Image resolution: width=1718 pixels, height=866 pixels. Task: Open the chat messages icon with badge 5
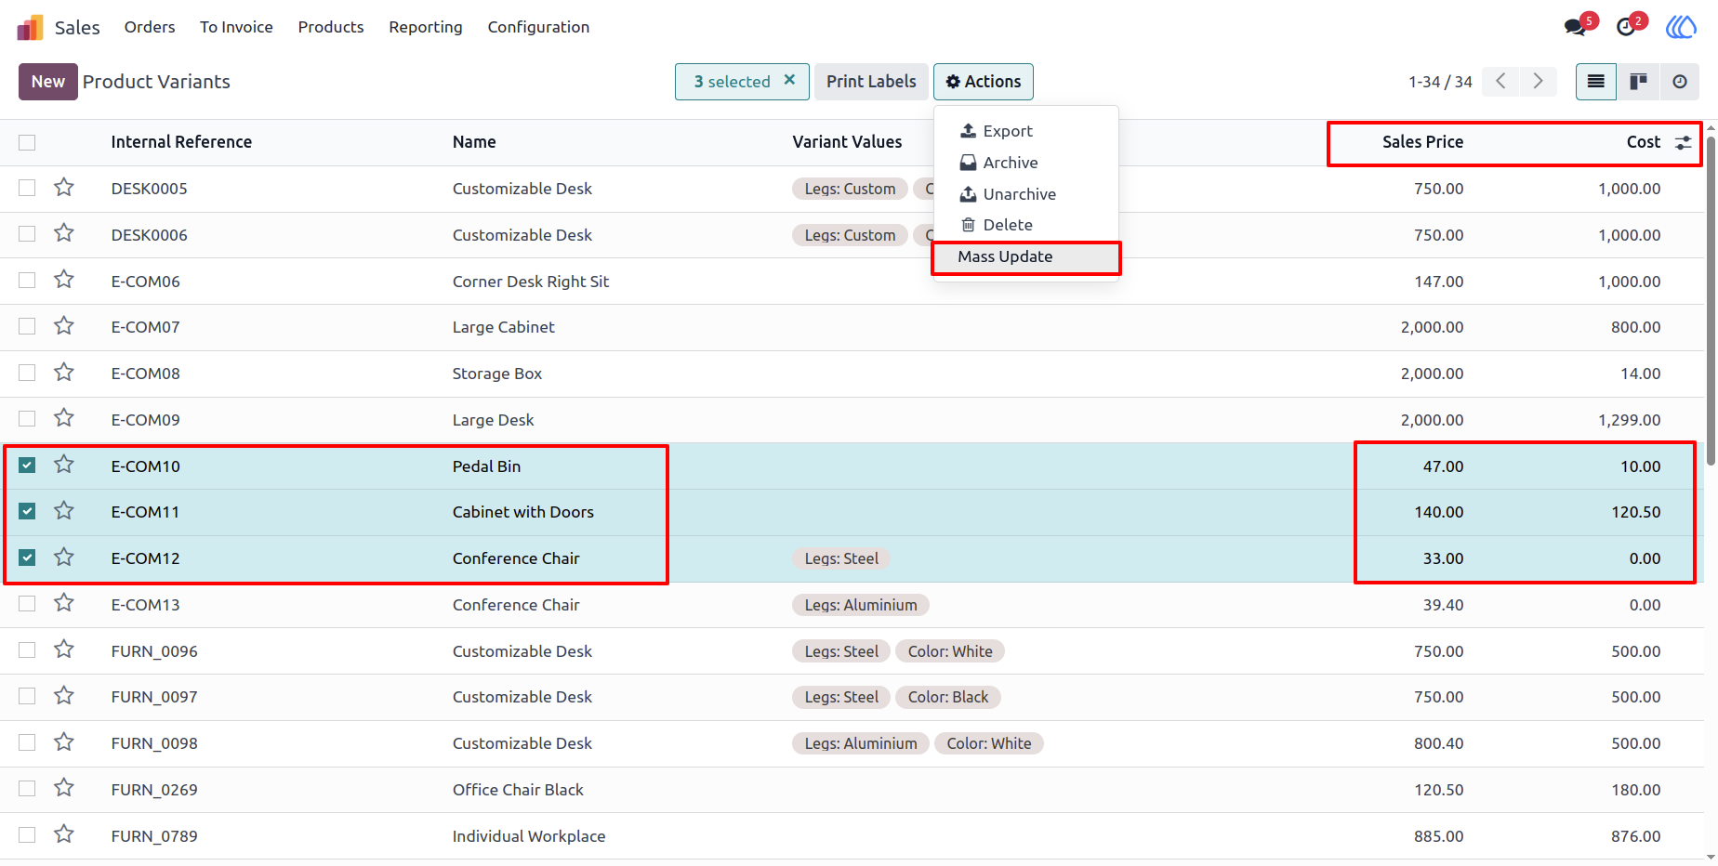(x=1576, y=26)
